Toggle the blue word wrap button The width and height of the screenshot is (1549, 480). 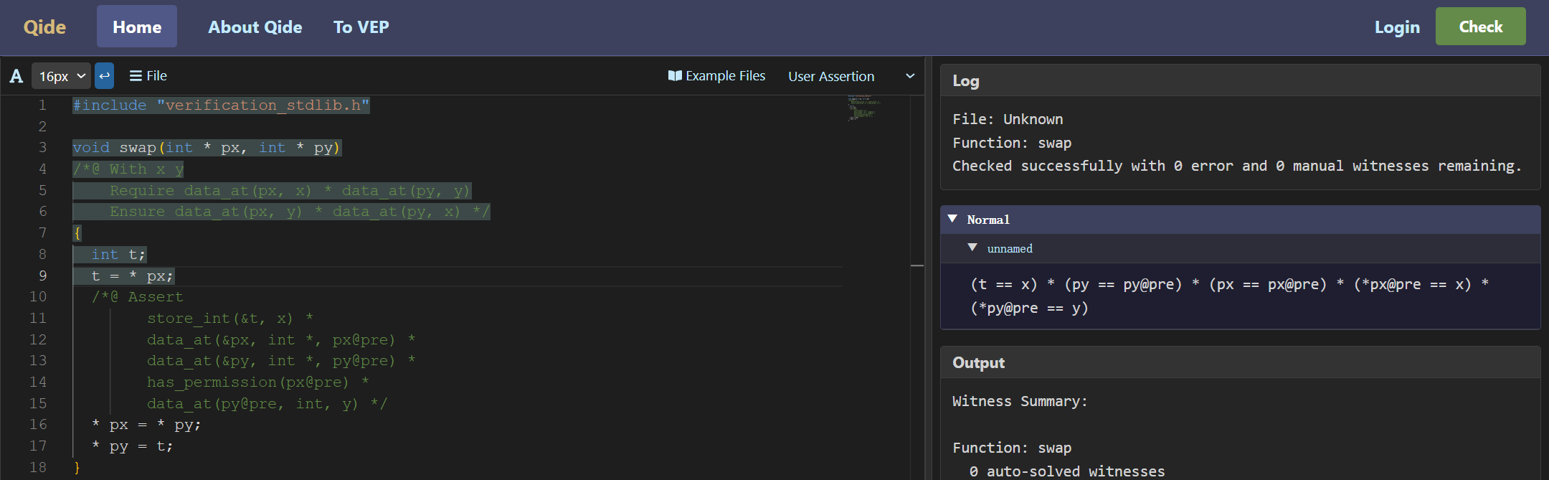(104, 76)
